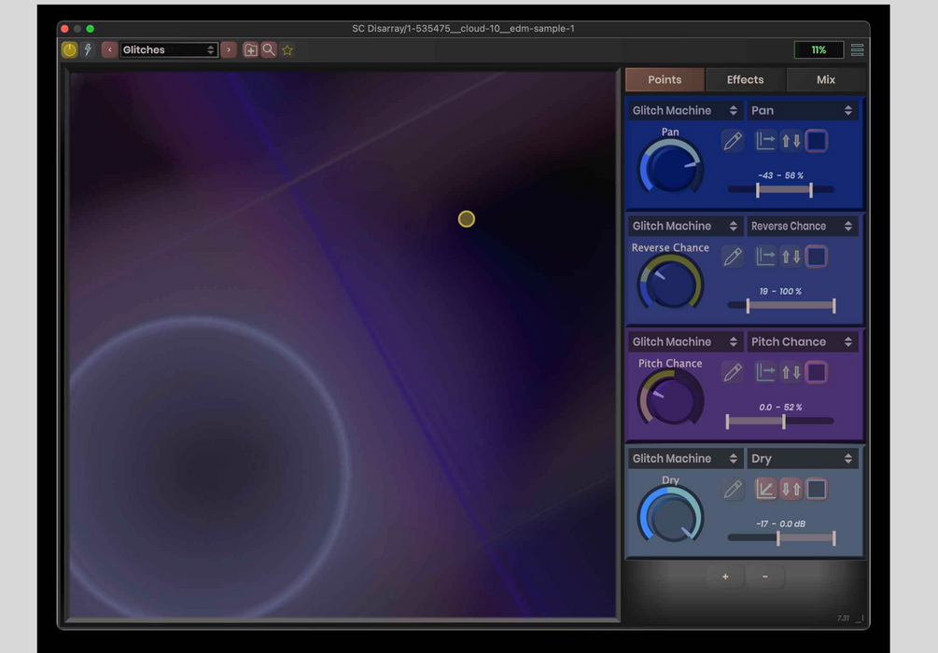The height and width of the screenshot is (653, 938).
Task: Open the Dry parameter dropdown
Action: point(802,458)
